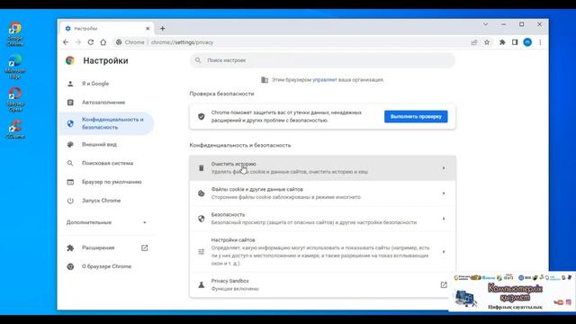This screenshot has height=324, width=576.
Task: Click the shield check icon in safety card
Action: [202, 116]
